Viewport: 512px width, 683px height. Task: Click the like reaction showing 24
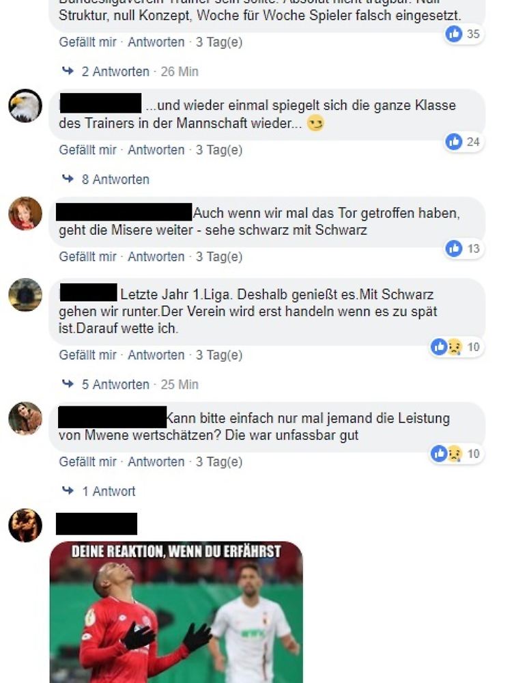coord(463,142)
